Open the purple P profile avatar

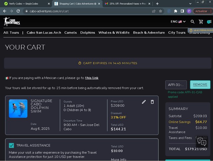click(x=189, y=11)
